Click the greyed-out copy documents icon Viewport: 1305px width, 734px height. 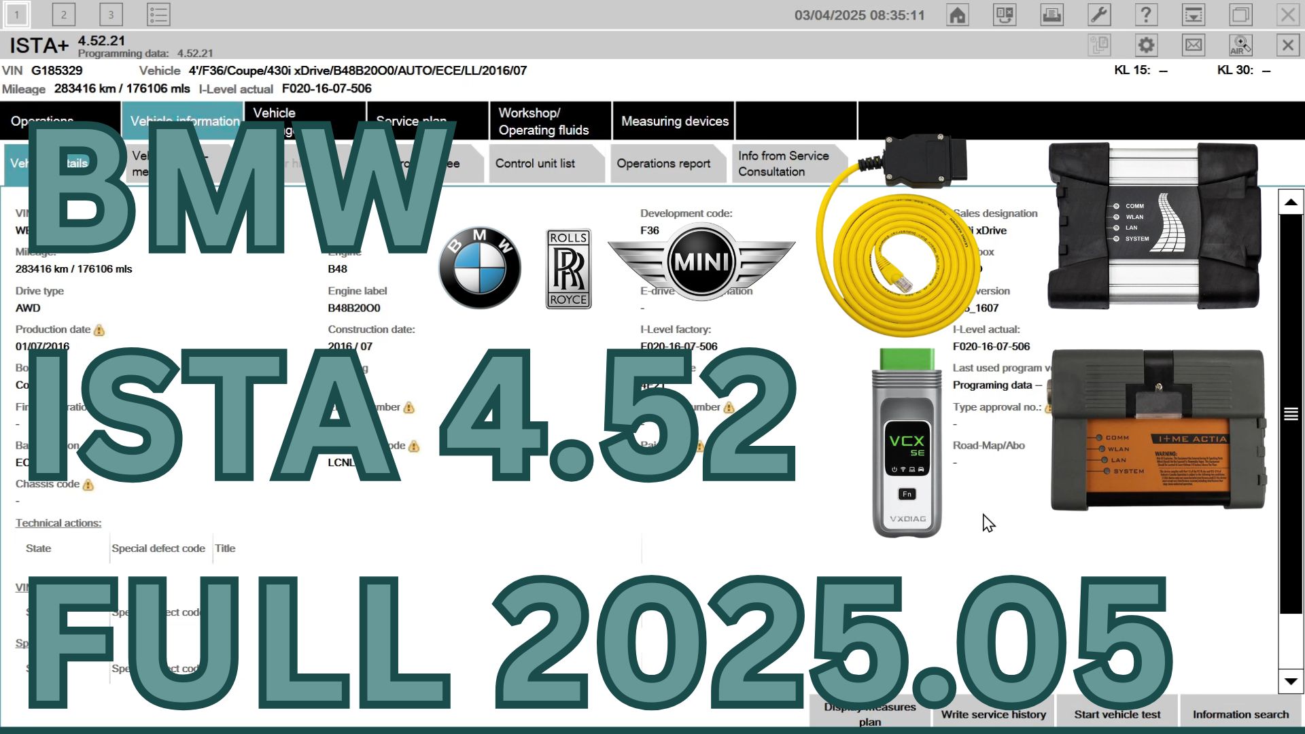click(x=1099, y=46)
